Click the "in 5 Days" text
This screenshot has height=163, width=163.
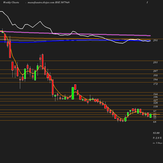(x=157, y=143)
